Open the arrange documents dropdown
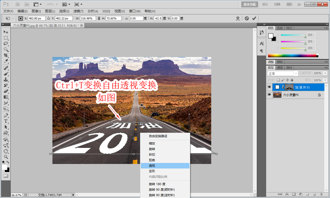330x198 pixels. (x=66, y=4)
